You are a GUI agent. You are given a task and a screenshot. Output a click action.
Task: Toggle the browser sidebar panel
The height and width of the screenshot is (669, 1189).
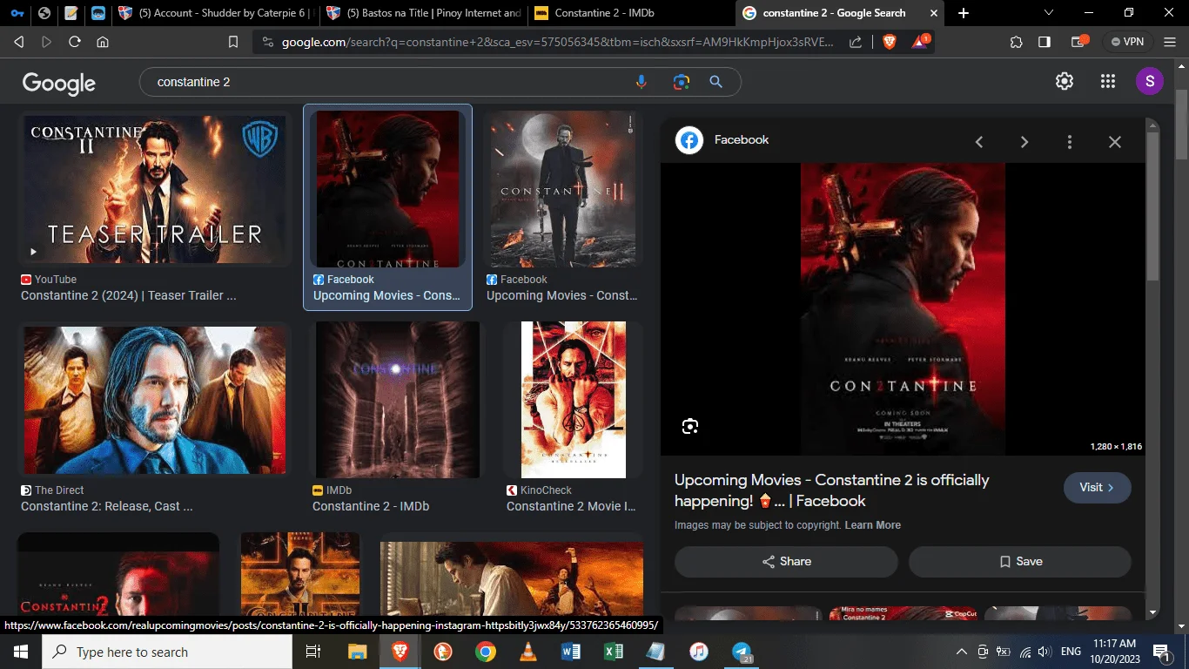(x=1045, y=42)
